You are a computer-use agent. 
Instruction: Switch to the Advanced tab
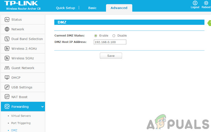coord(119,8)
